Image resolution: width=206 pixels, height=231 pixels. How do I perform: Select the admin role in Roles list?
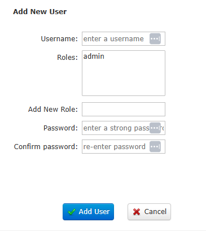[x=94, y=56]
